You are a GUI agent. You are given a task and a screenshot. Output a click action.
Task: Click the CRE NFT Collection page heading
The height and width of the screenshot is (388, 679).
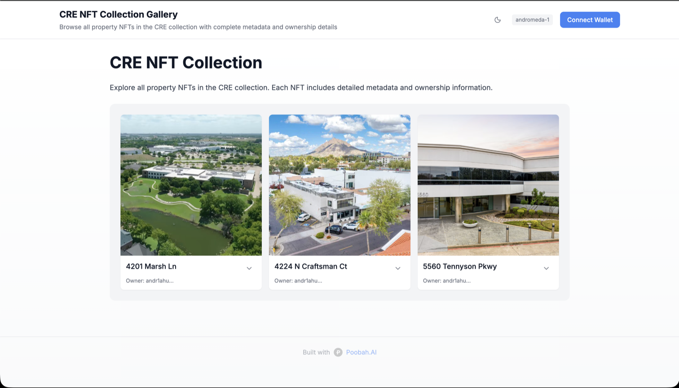(186, 62)
